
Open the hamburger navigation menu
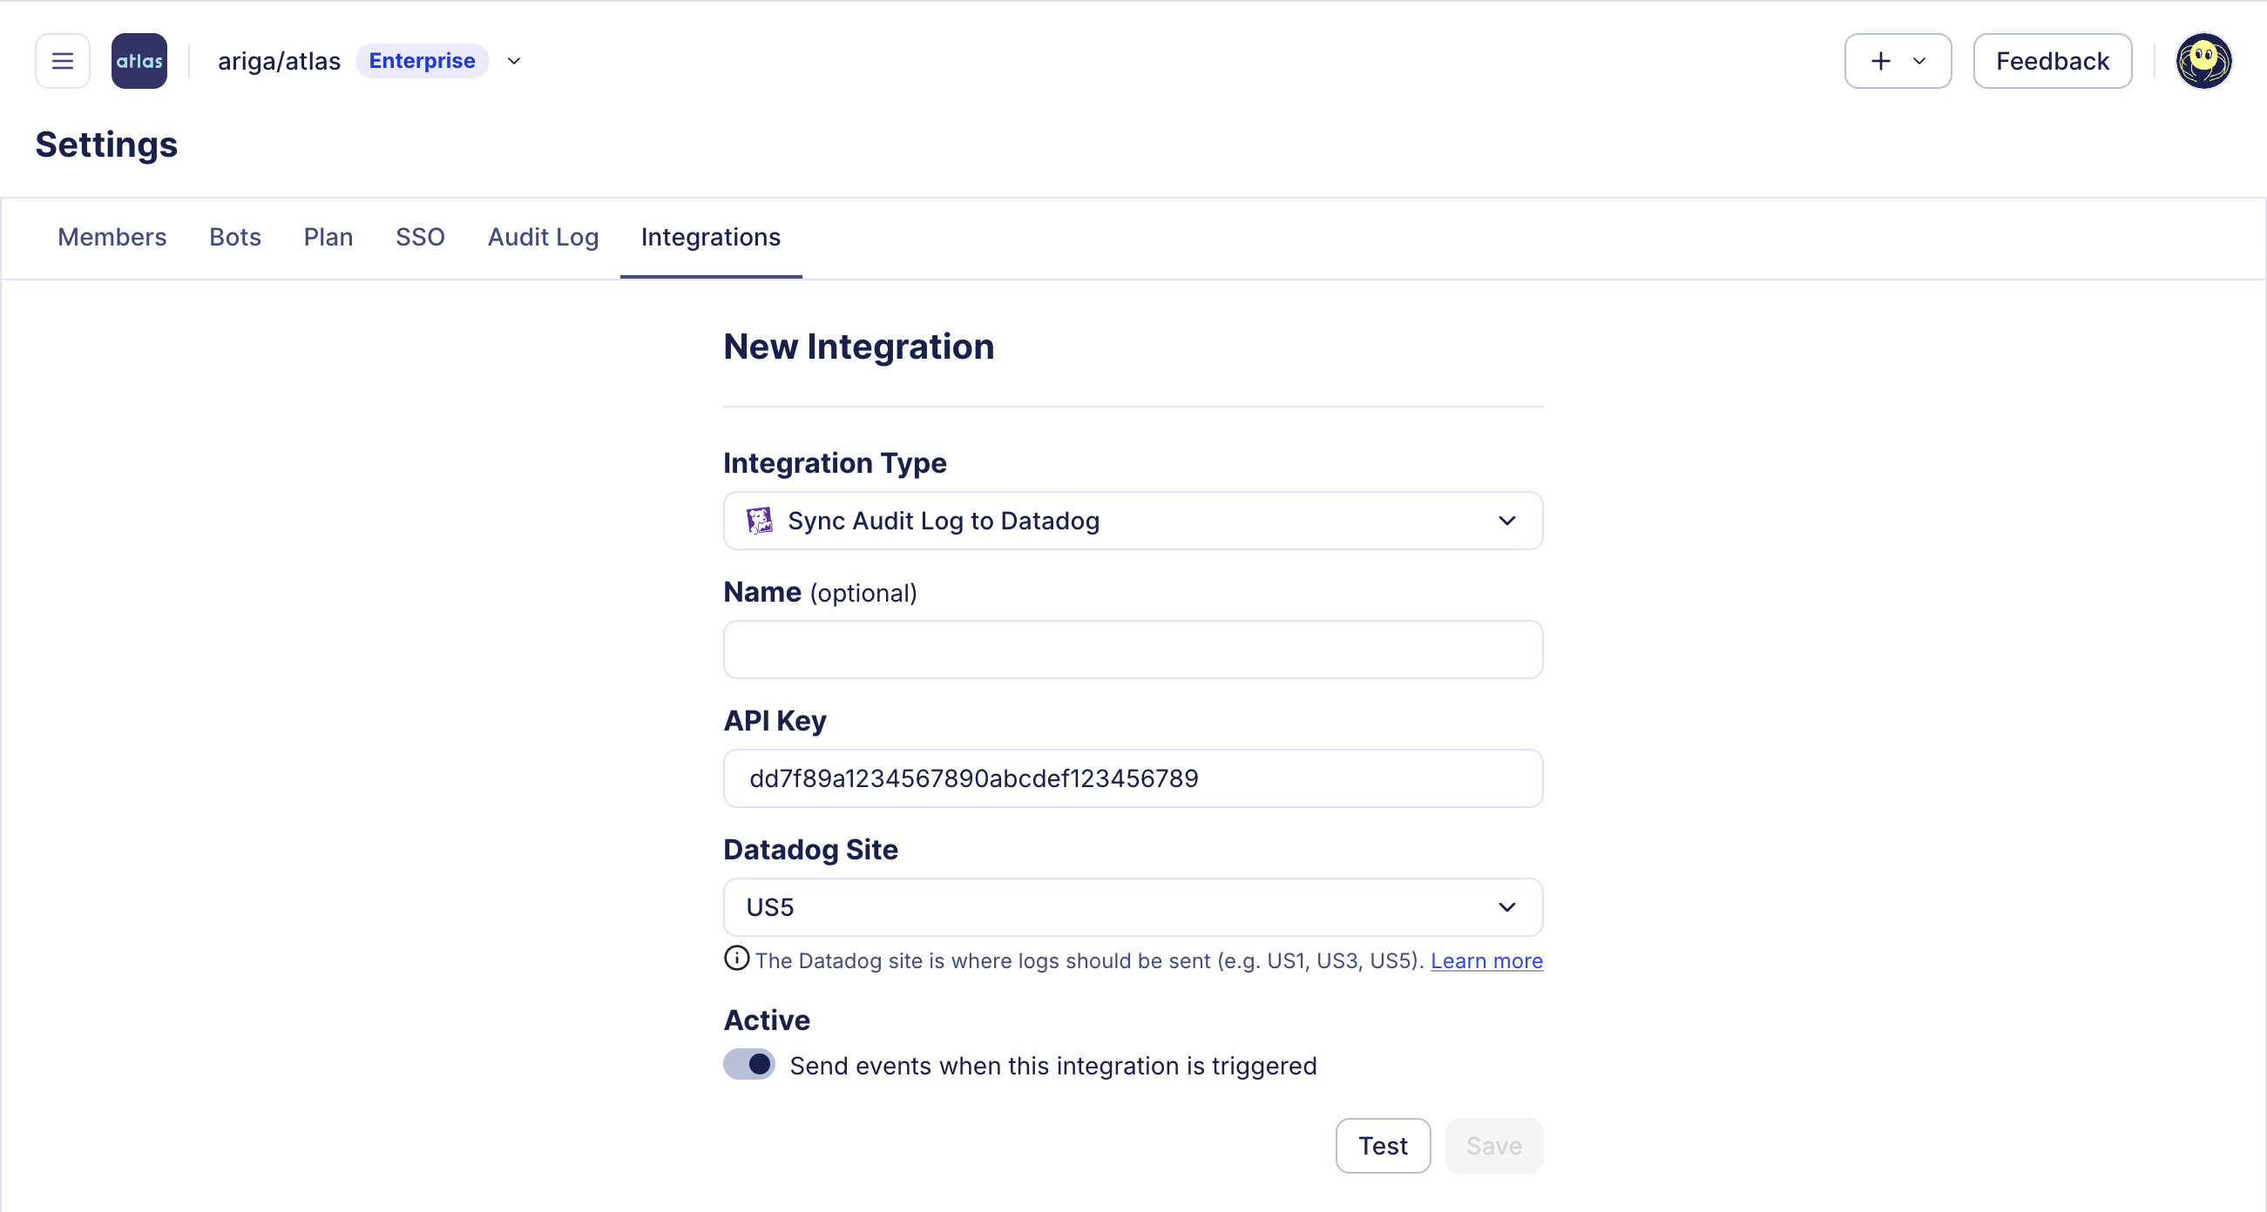(62, 60)
